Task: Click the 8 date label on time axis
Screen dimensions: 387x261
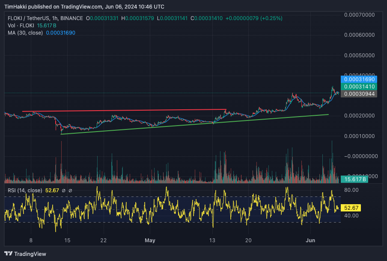Action: tap(31, 240)
